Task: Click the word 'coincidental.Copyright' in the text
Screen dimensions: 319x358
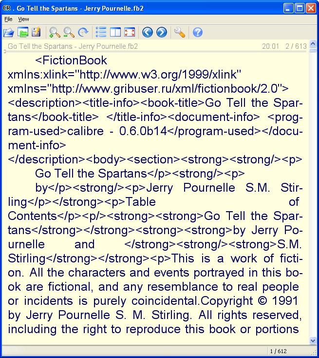Action: pyautogui.click(x=192, y=301)
